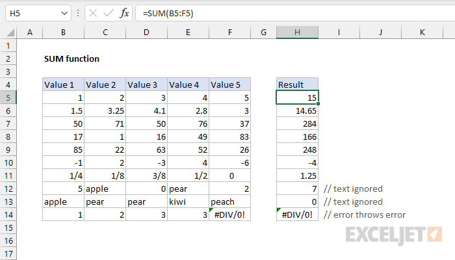Select column I header
This screenshot has height=260, width=455.
339,32
